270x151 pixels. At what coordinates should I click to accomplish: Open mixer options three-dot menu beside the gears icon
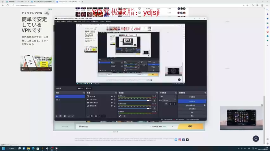pyautogui.click(x=124, y=116)
